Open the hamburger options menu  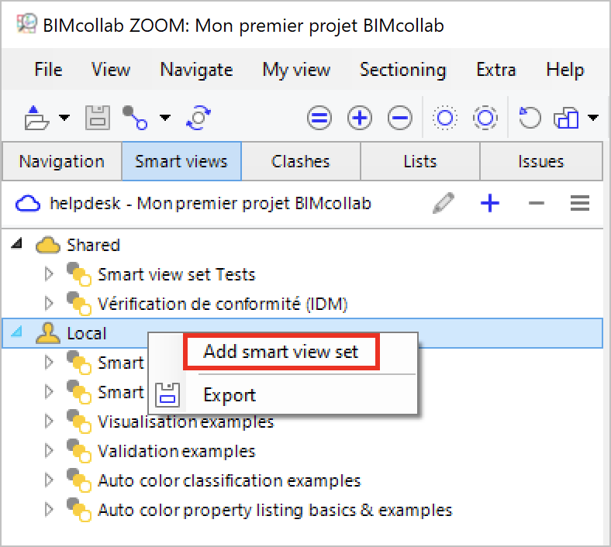pyautogui.click(x=580, y=204)
